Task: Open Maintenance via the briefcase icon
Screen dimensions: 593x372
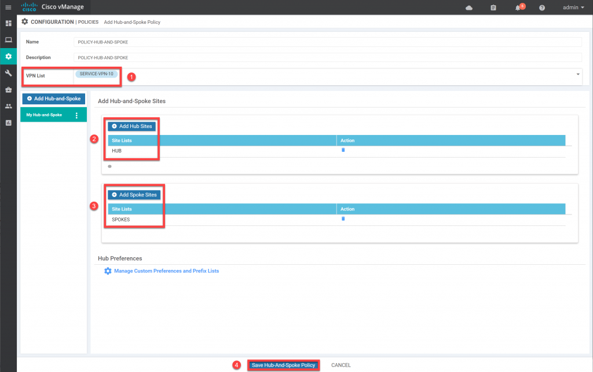Action: [x=8, y=89]
